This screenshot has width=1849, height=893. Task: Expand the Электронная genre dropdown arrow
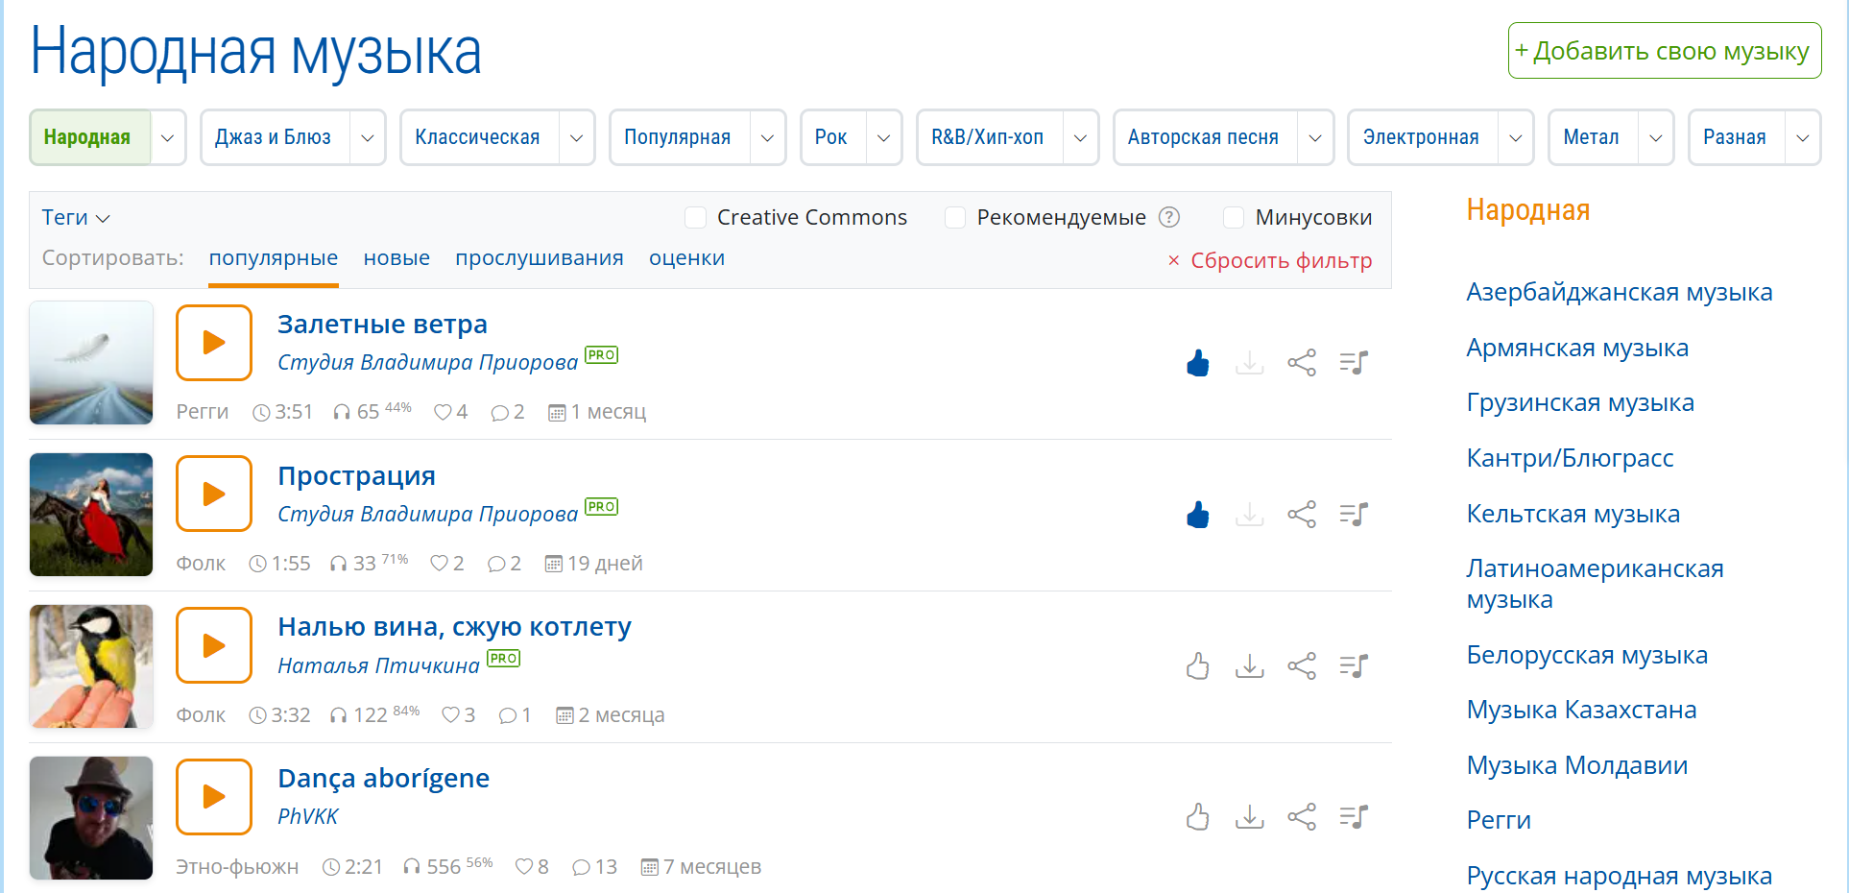(1515, 137)
